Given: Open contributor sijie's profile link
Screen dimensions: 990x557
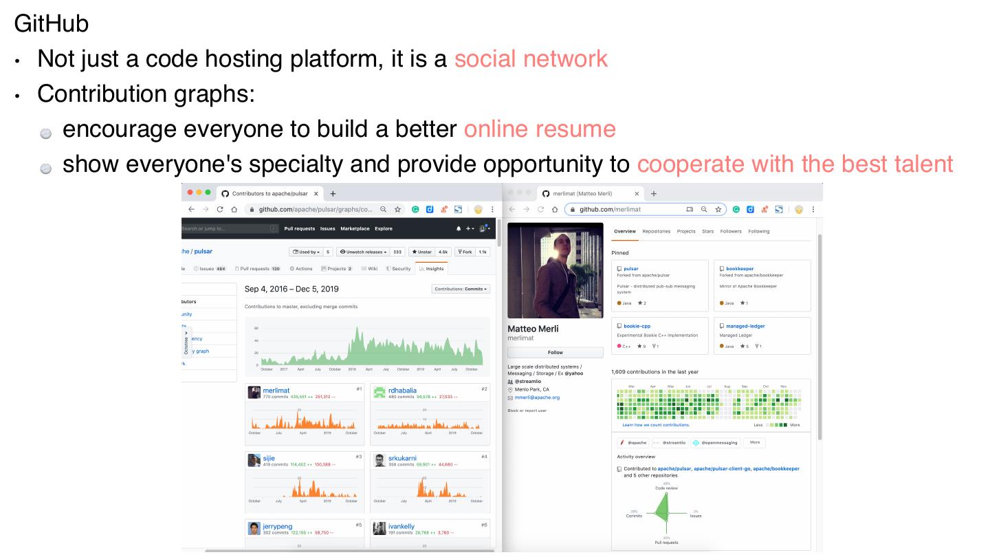Looking at the screenshot, I should [268, 458].
